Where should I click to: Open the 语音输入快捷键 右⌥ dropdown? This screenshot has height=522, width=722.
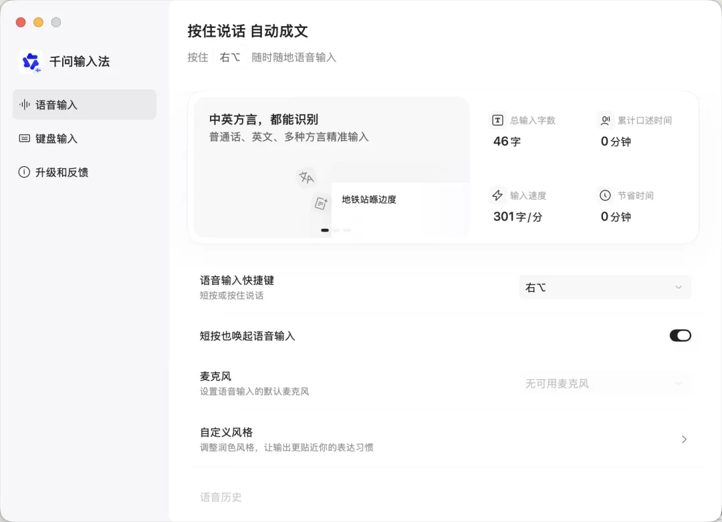pyautogui.click(x=604, y=288)
